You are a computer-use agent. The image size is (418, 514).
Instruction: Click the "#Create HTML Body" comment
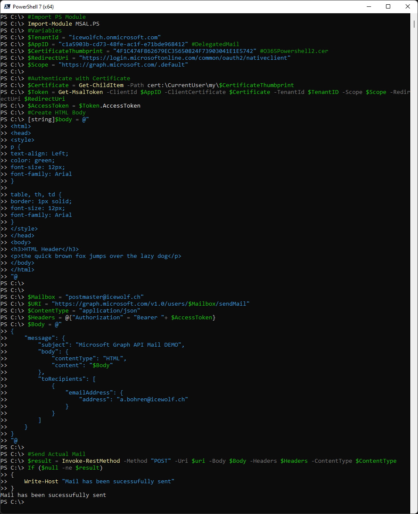pos(57,113)
